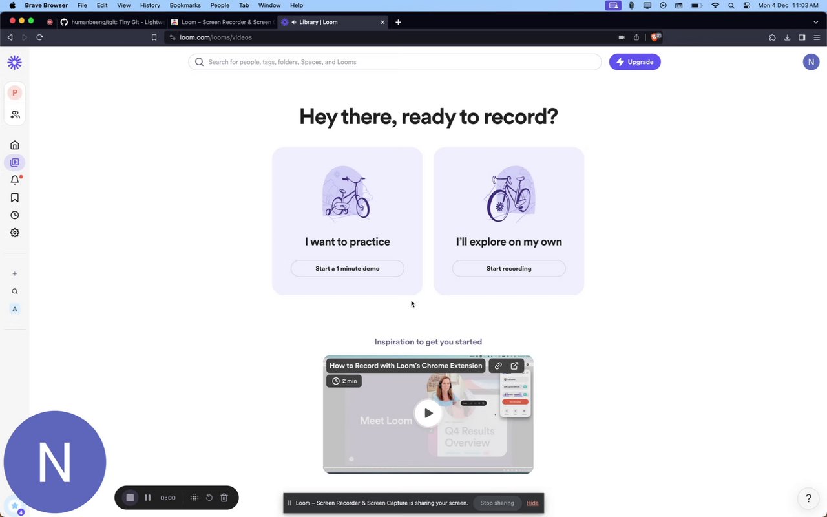The height and width of the screenshot is (517, 827).
Task: Open the Window menu
Action: 269,5
